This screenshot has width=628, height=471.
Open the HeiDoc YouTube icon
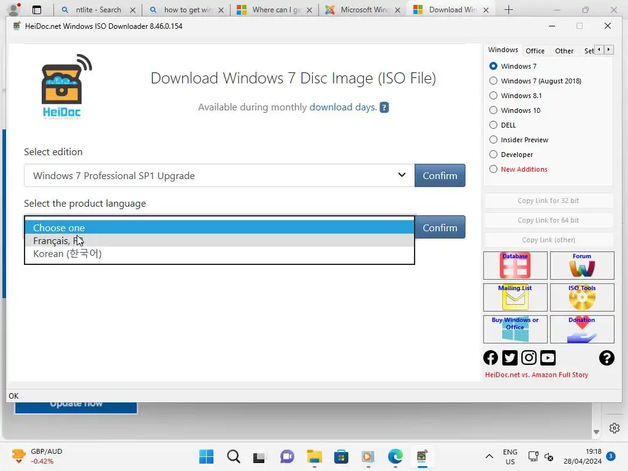[548, 358]
